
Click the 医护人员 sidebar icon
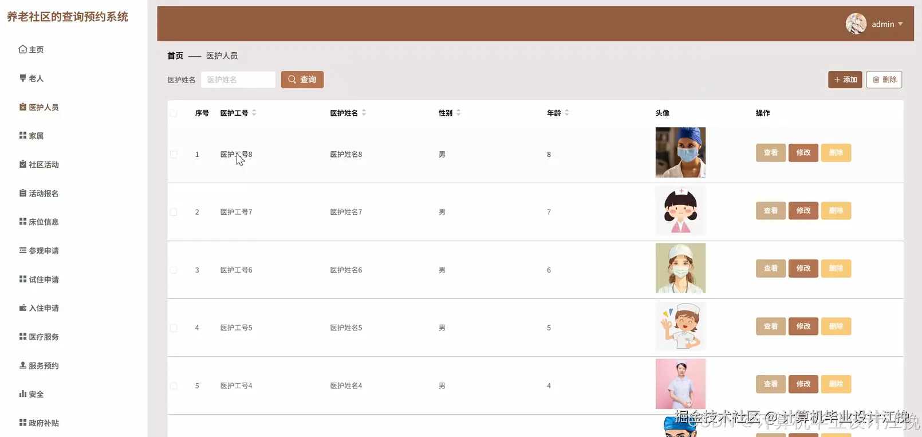(x=22, y=107)
